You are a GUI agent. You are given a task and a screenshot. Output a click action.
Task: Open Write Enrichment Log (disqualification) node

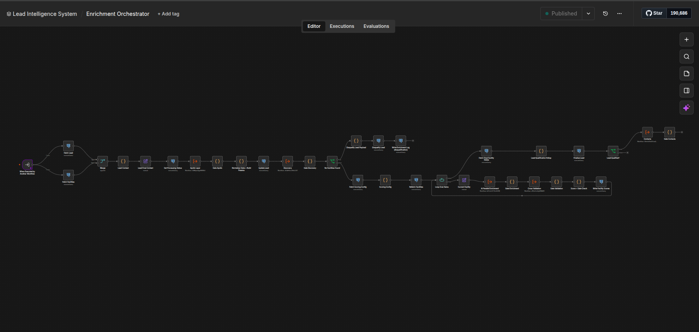401,141
